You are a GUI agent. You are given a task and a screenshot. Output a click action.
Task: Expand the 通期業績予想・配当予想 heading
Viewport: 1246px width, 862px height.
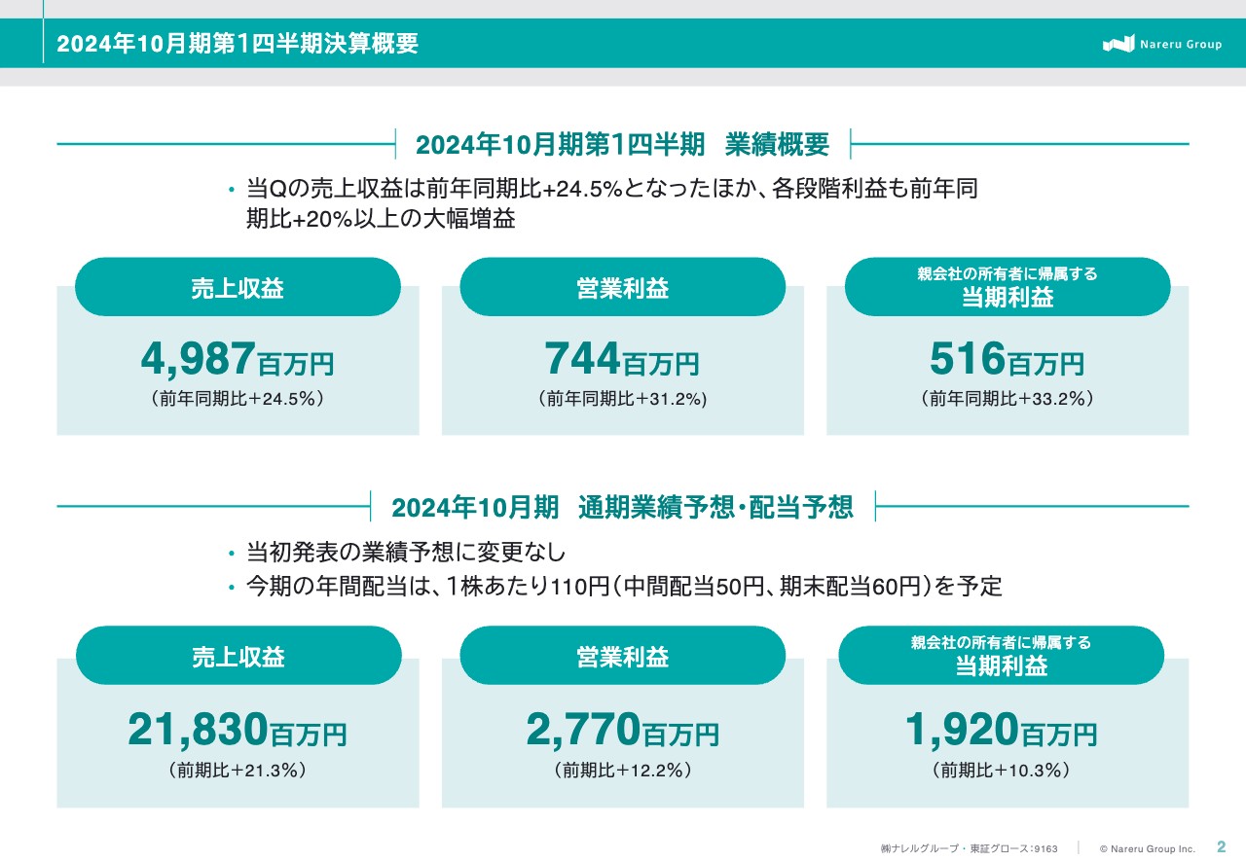[x=623, y=507]
